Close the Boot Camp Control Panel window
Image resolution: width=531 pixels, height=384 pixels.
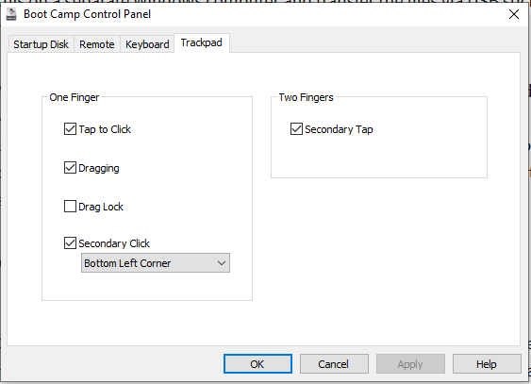coord(514,14)
